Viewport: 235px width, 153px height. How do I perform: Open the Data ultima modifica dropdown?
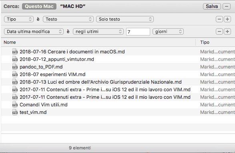tap(34, 31)
